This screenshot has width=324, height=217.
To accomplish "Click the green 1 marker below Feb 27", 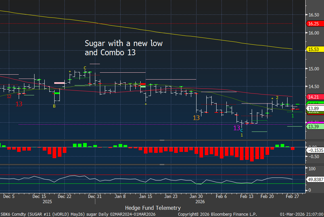I will click(292, 116).
